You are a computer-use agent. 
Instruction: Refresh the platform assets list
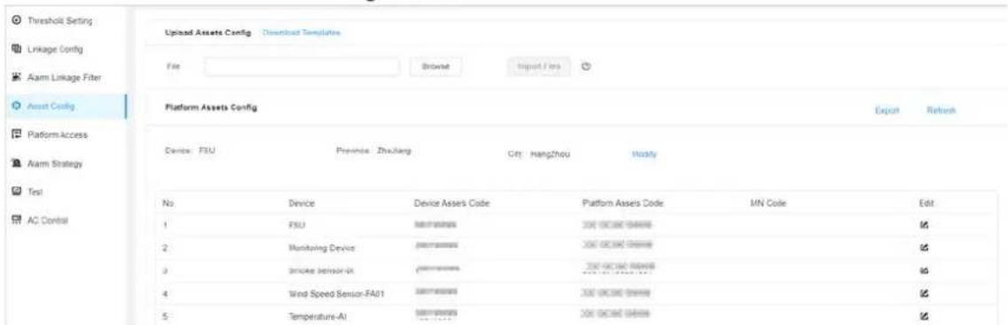[x=942, y=111]
